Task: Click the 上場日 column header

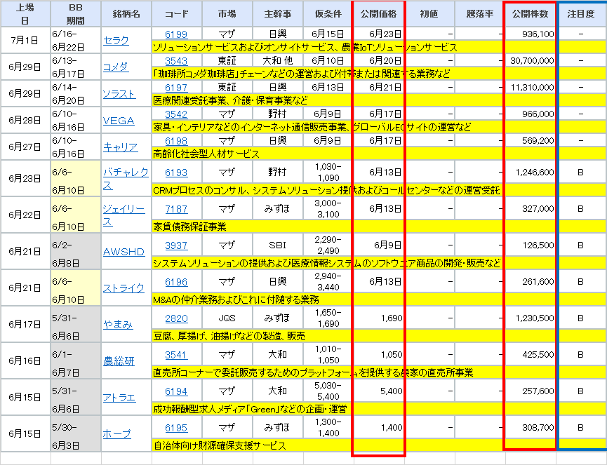Action: point(25,13)
